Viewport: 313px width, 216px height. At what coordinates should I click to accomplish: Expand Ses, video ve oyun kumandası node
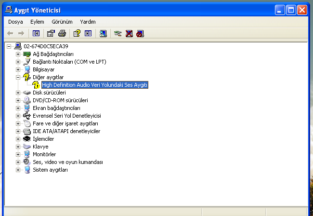pyautogui.click(x=18, y=162)
